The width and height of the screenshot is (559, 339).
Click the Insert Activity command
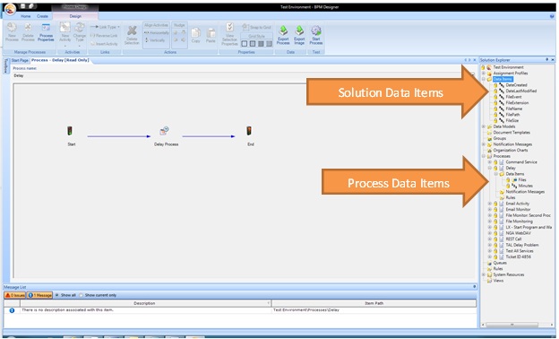(x=104, y=44)
